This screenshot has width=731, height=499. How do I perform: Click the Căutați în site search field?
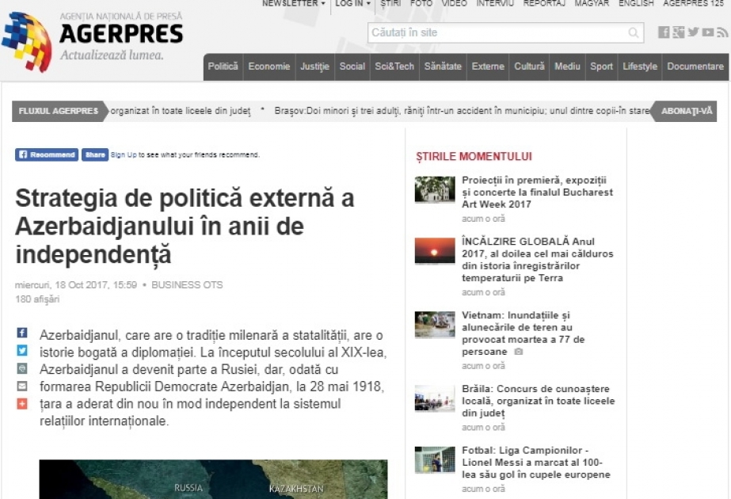[505, 32]
